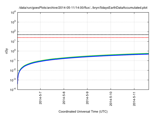Click the red dashed threshold line
This screenshot has height=114, width=164.
click(x=83, y=37)
